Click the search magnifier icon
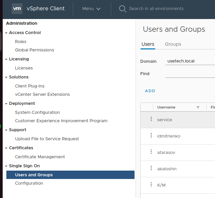 coord(123,9)
